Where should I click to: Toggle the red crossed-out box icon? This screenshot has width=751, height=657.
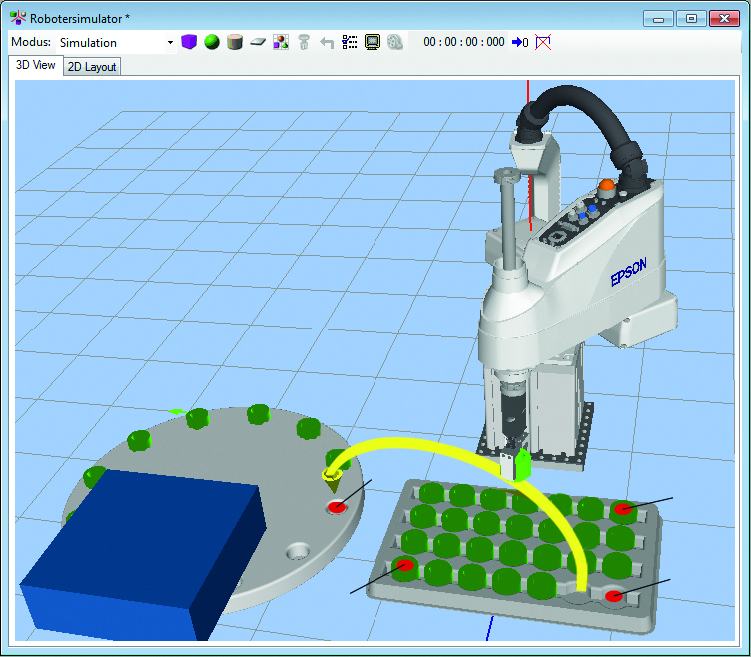coord(543,42)
